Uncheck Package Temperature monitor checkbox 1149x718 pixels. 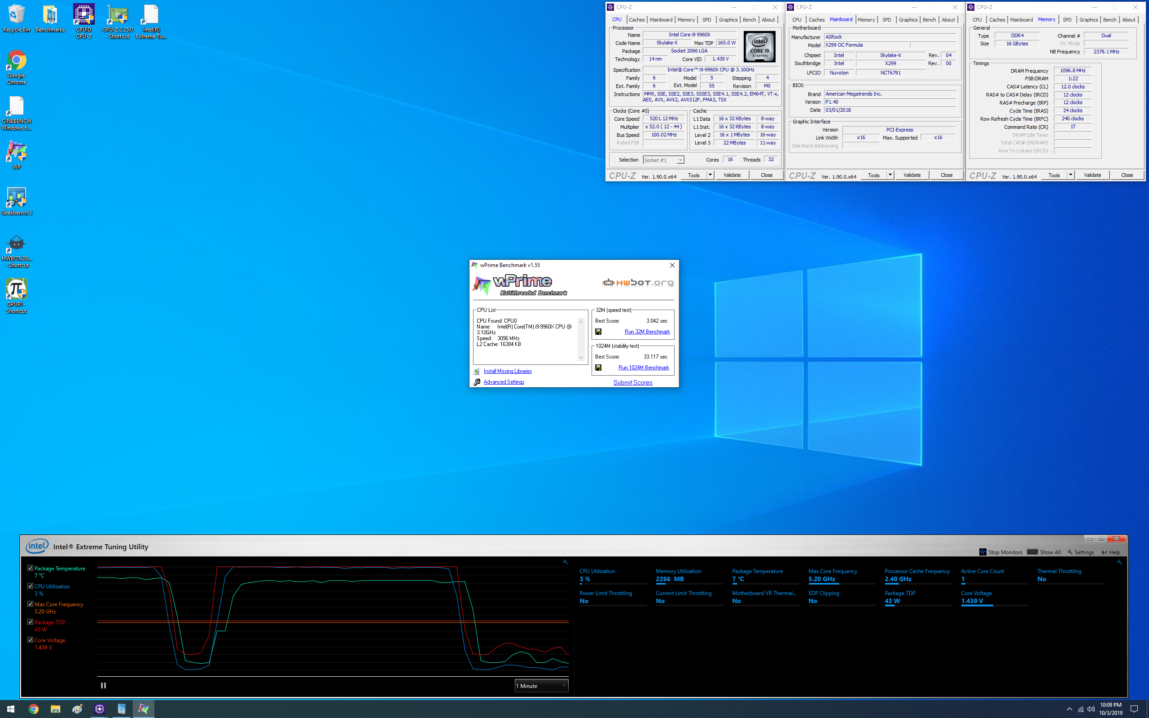(x=31, y=568)
